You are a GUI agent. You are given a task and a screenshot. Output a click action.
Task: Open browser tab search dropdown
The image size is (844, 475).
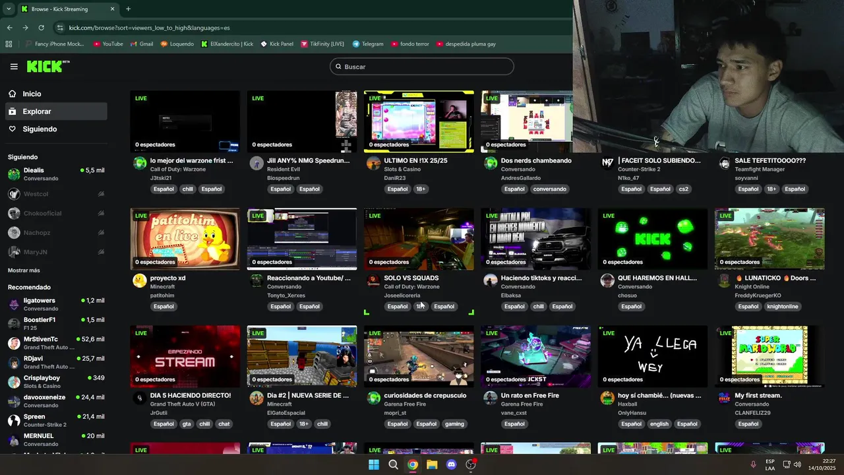point(9,9)
